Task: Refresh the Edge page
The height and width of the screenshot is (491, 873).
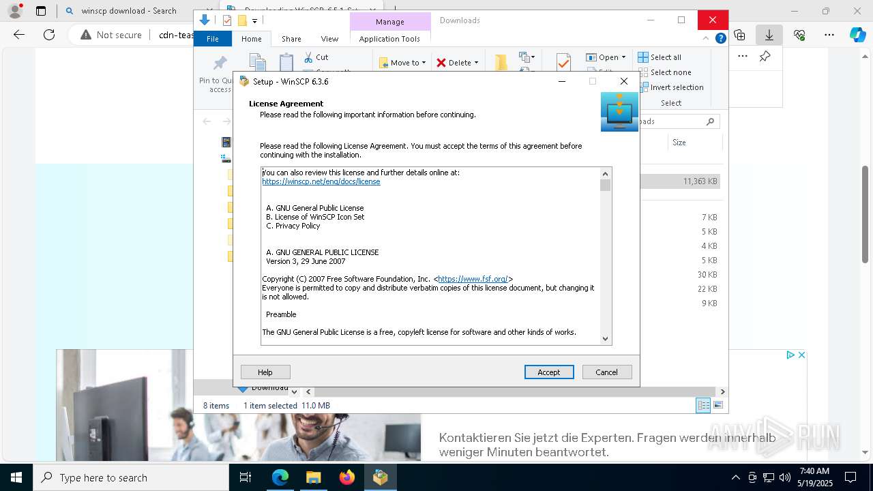Action: [x=49, y=35]
